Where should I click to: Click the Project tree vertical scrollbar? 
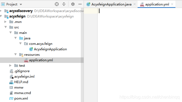[x=82, y=55]
